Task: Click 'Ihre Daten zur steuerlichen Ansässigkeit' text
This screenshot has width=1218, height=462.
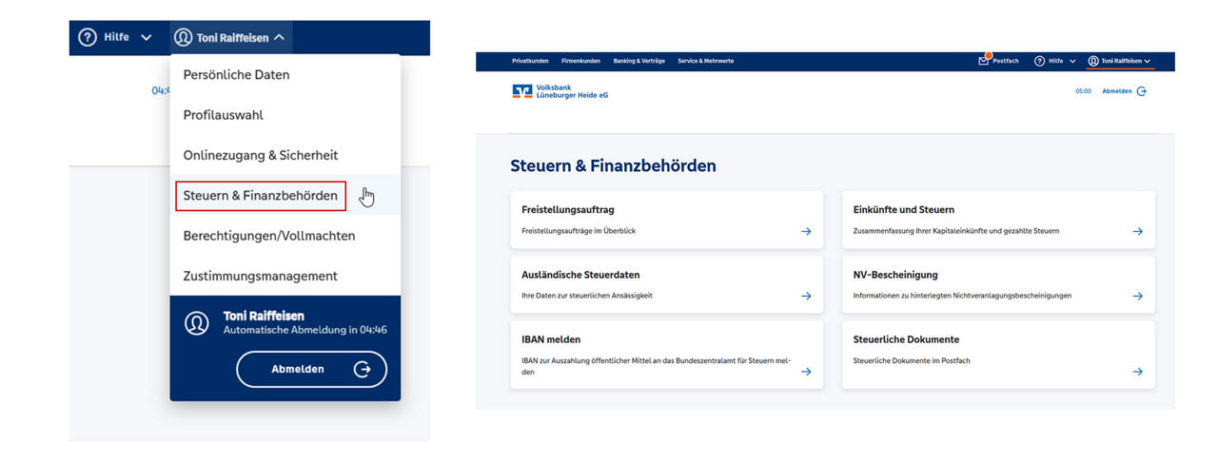Action: tap(587, 296)
